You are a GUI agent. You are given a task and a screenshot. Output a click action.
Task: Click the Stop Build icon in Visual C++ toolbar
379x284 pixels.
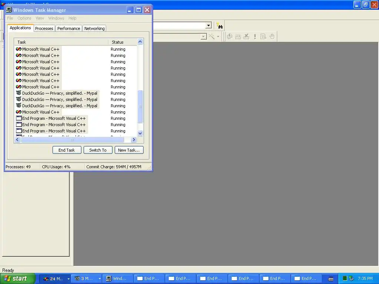point(246,37)
